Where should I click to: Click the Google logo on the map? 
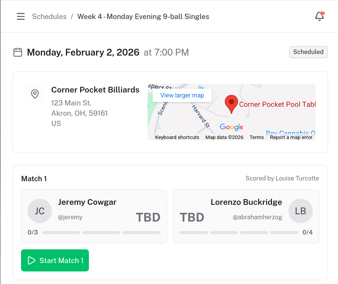click(232, 127)
